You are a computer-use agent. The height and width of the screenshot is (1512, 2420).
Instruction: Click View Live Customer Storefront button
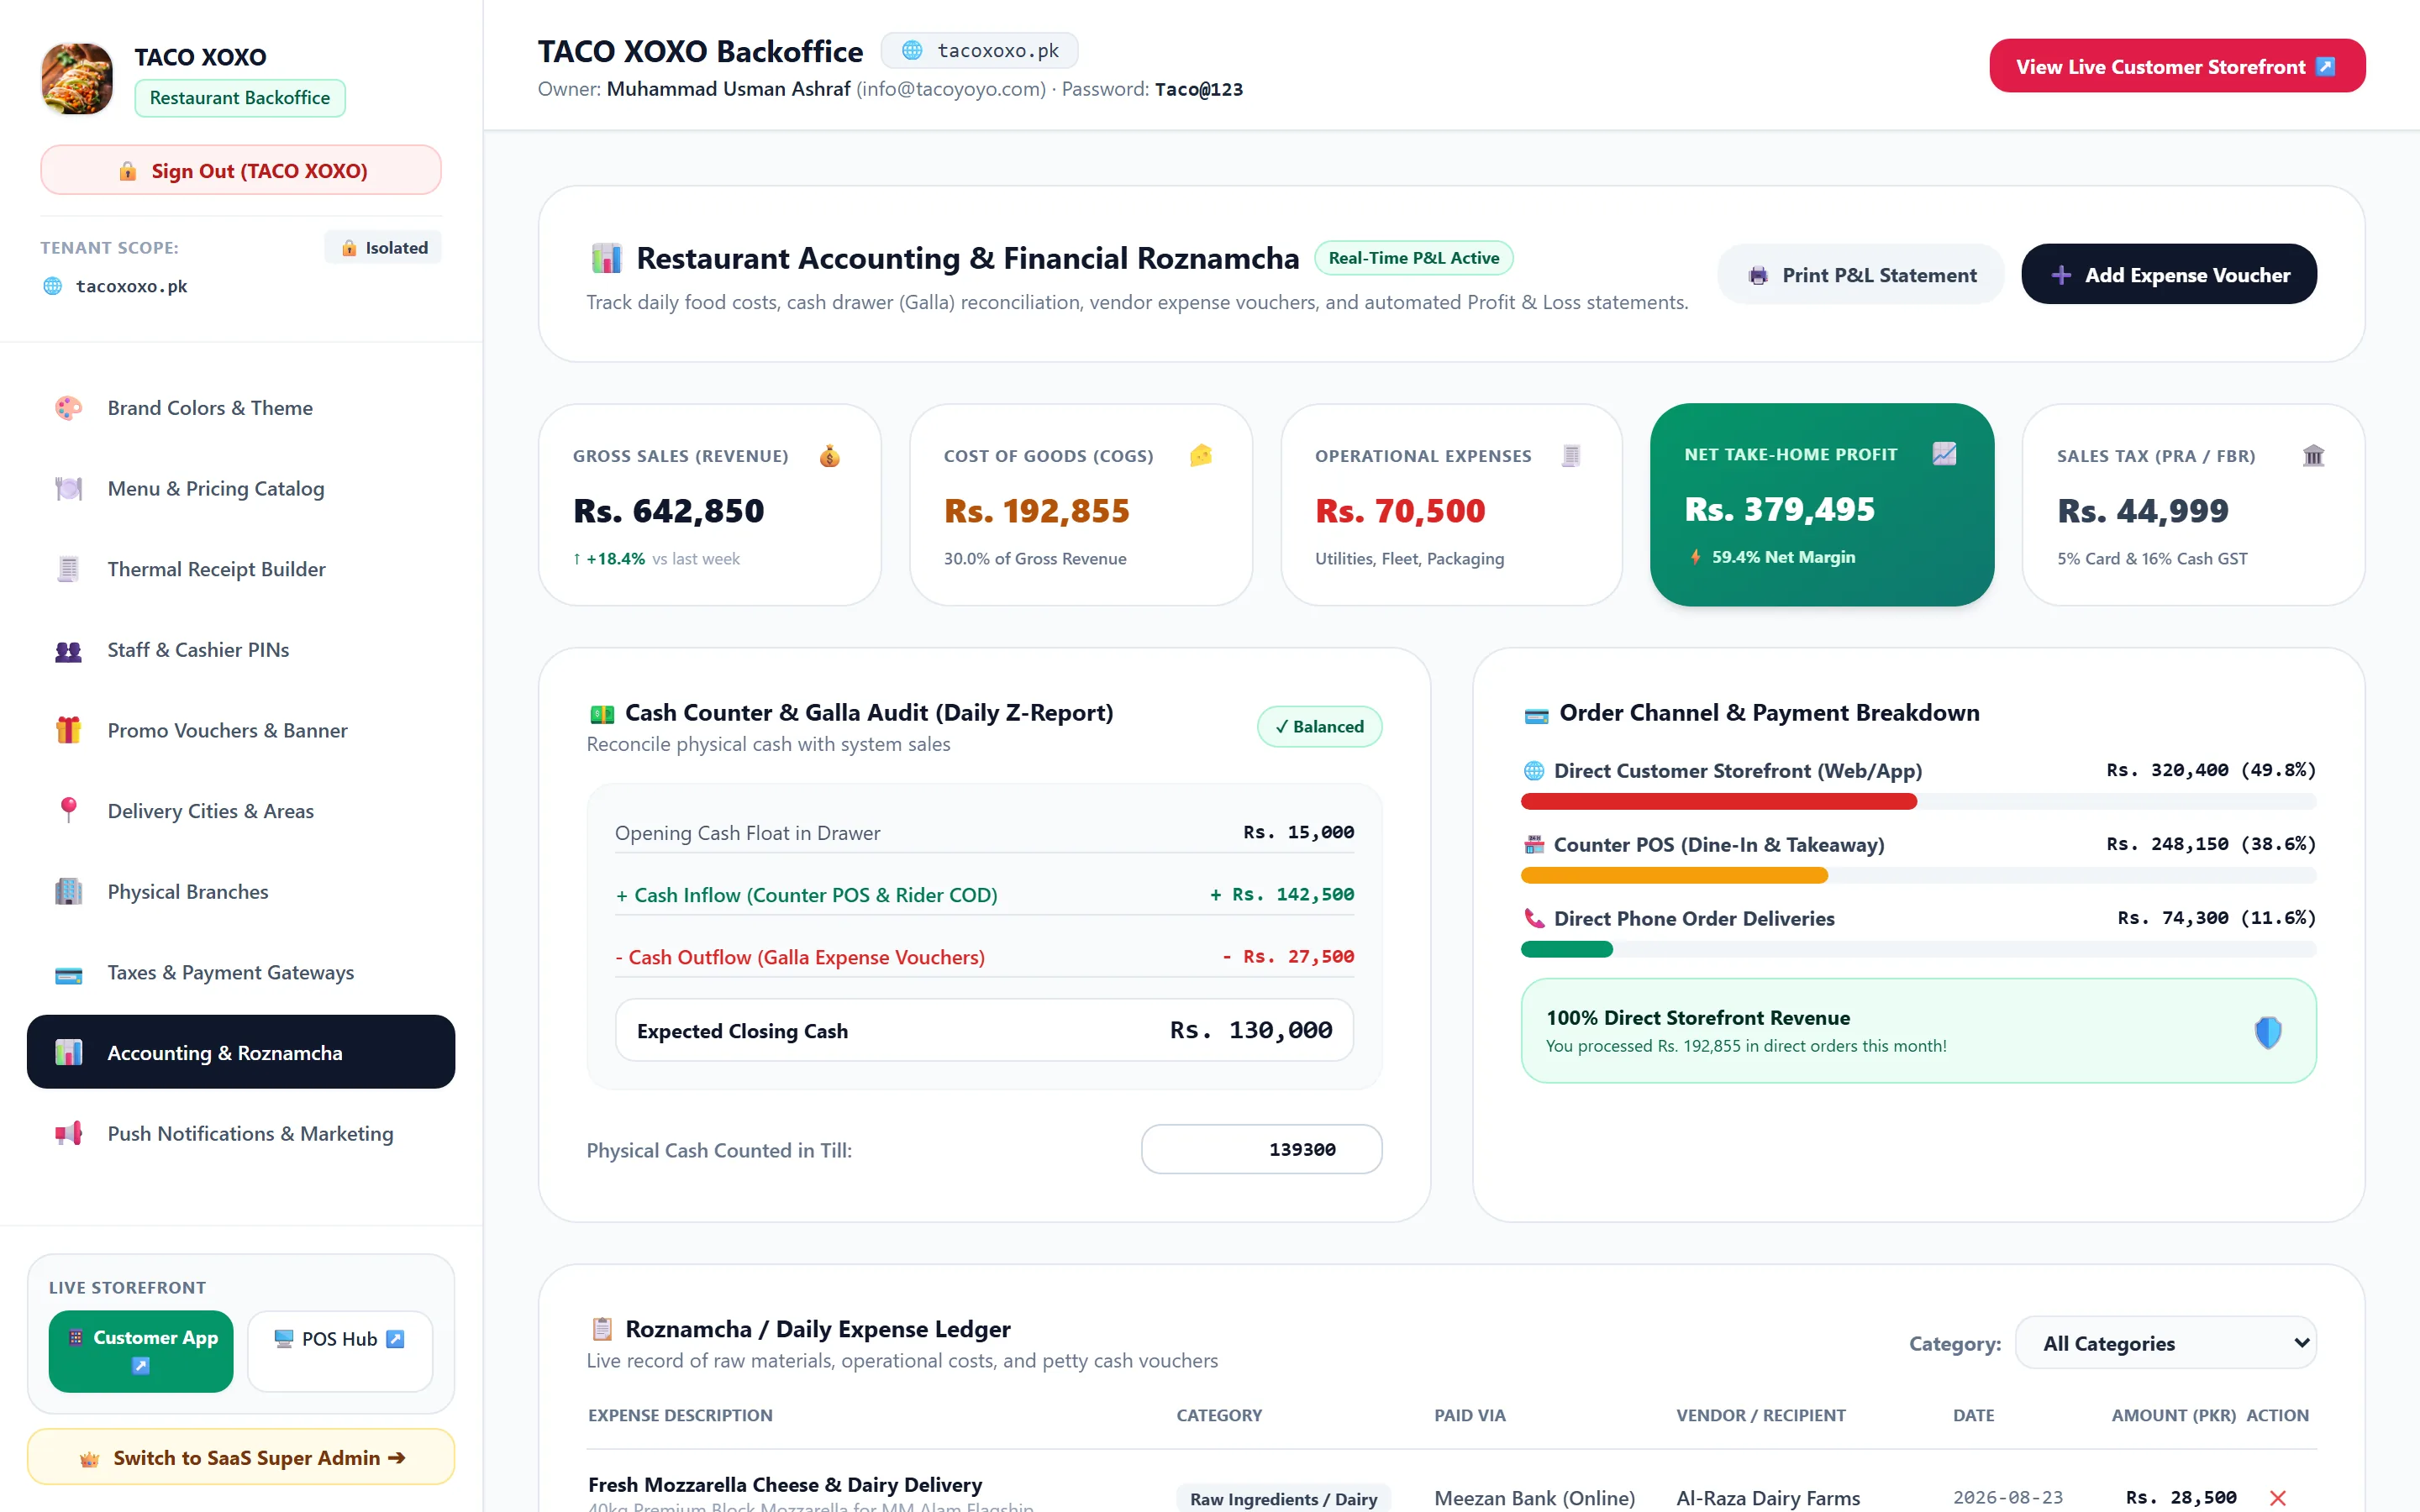click(2177, 67)
